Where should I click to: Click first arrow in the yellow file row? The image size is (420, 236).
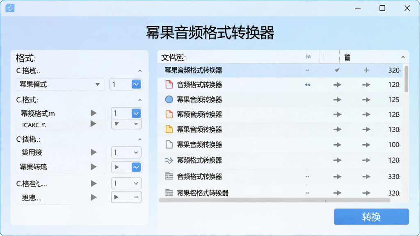point(337,129)
